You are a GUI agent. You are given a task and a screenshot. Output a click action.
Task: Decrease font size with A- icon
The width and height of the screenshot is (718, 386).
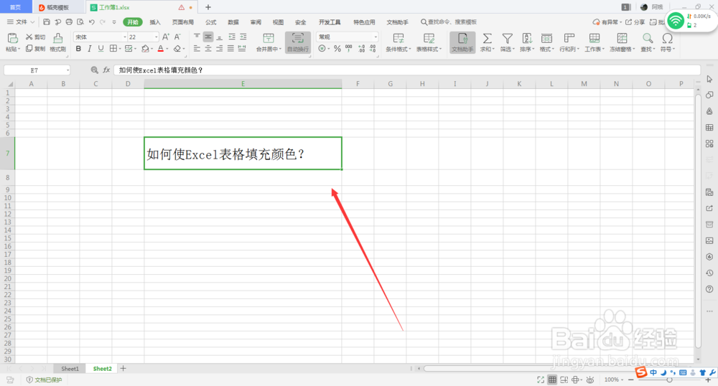177,37
